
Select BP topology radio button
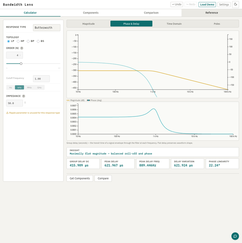click(28, 41)
